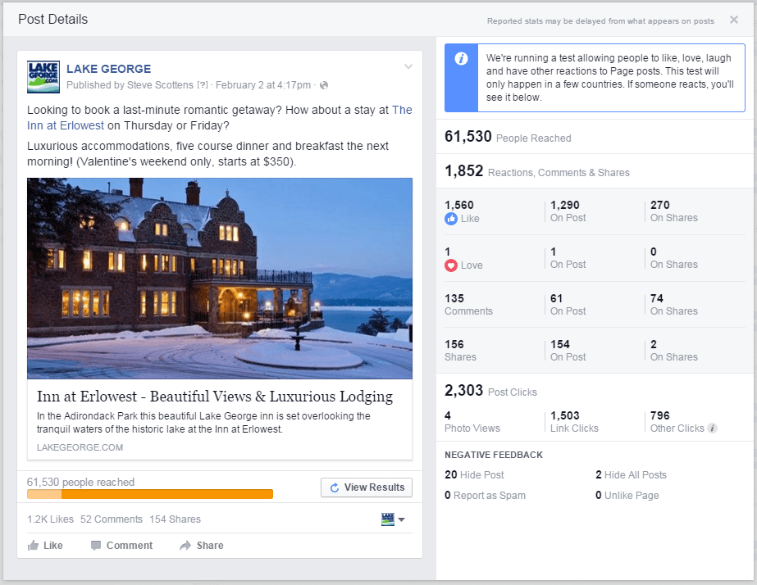Click the 1,503 Link Clicks stat
The width and height of the screenshot is (757, 585).
point(574,422)
